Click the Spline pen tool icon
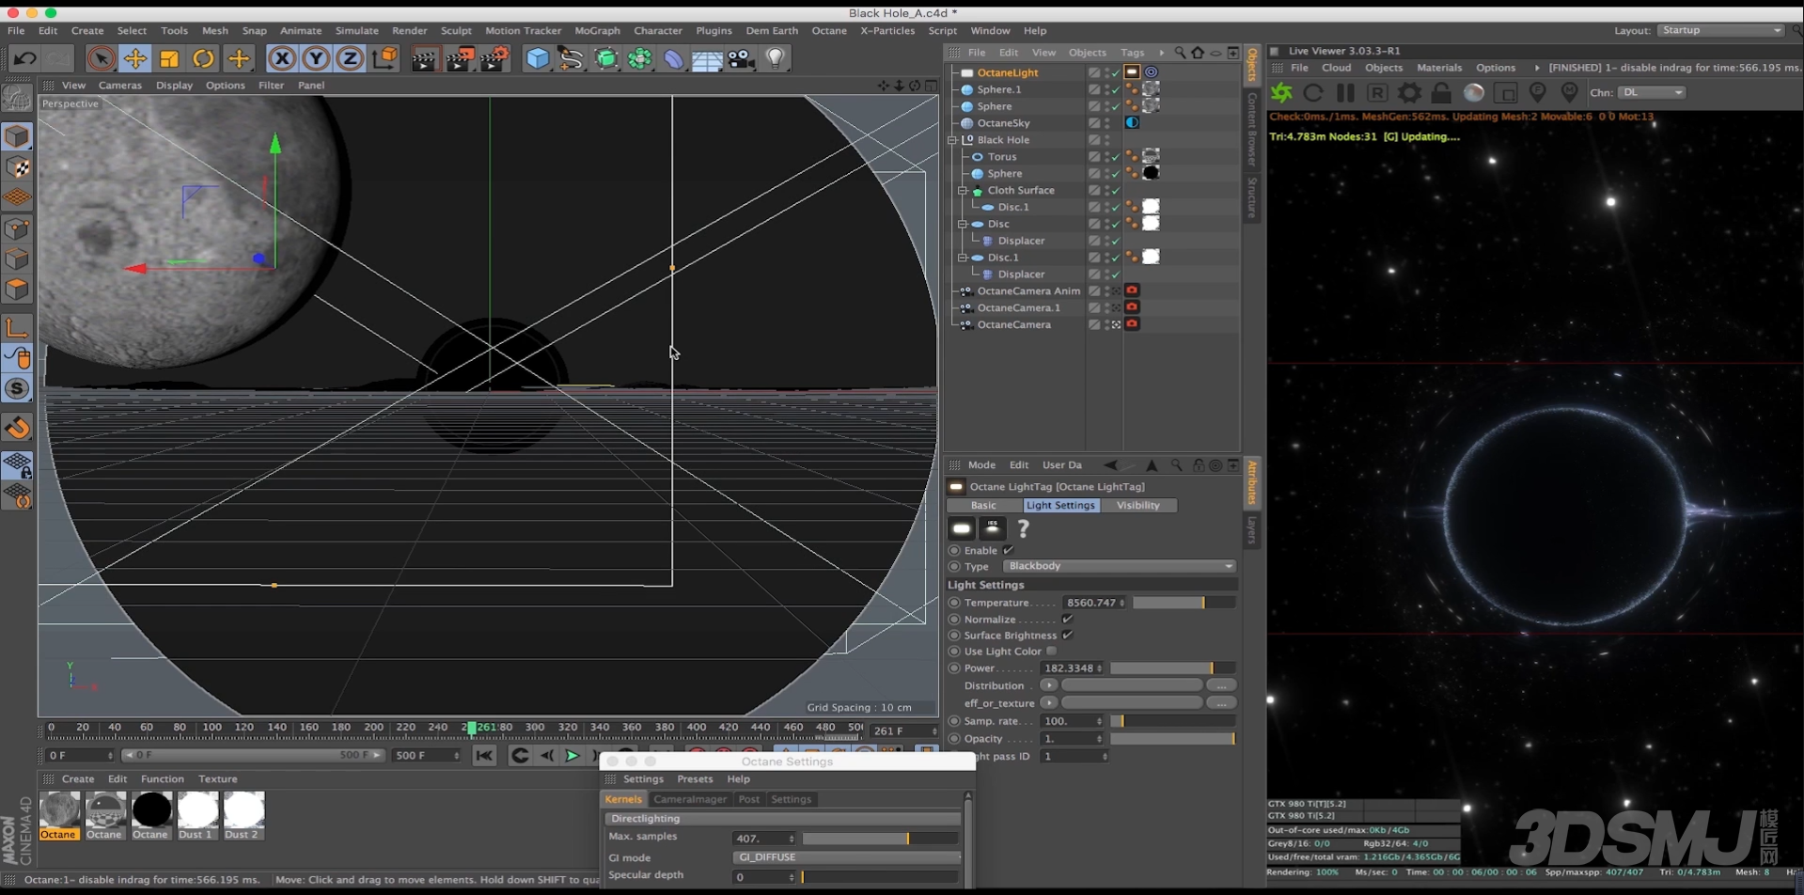Viewport: 1804px width, 895px height. (x=571, y=58)
